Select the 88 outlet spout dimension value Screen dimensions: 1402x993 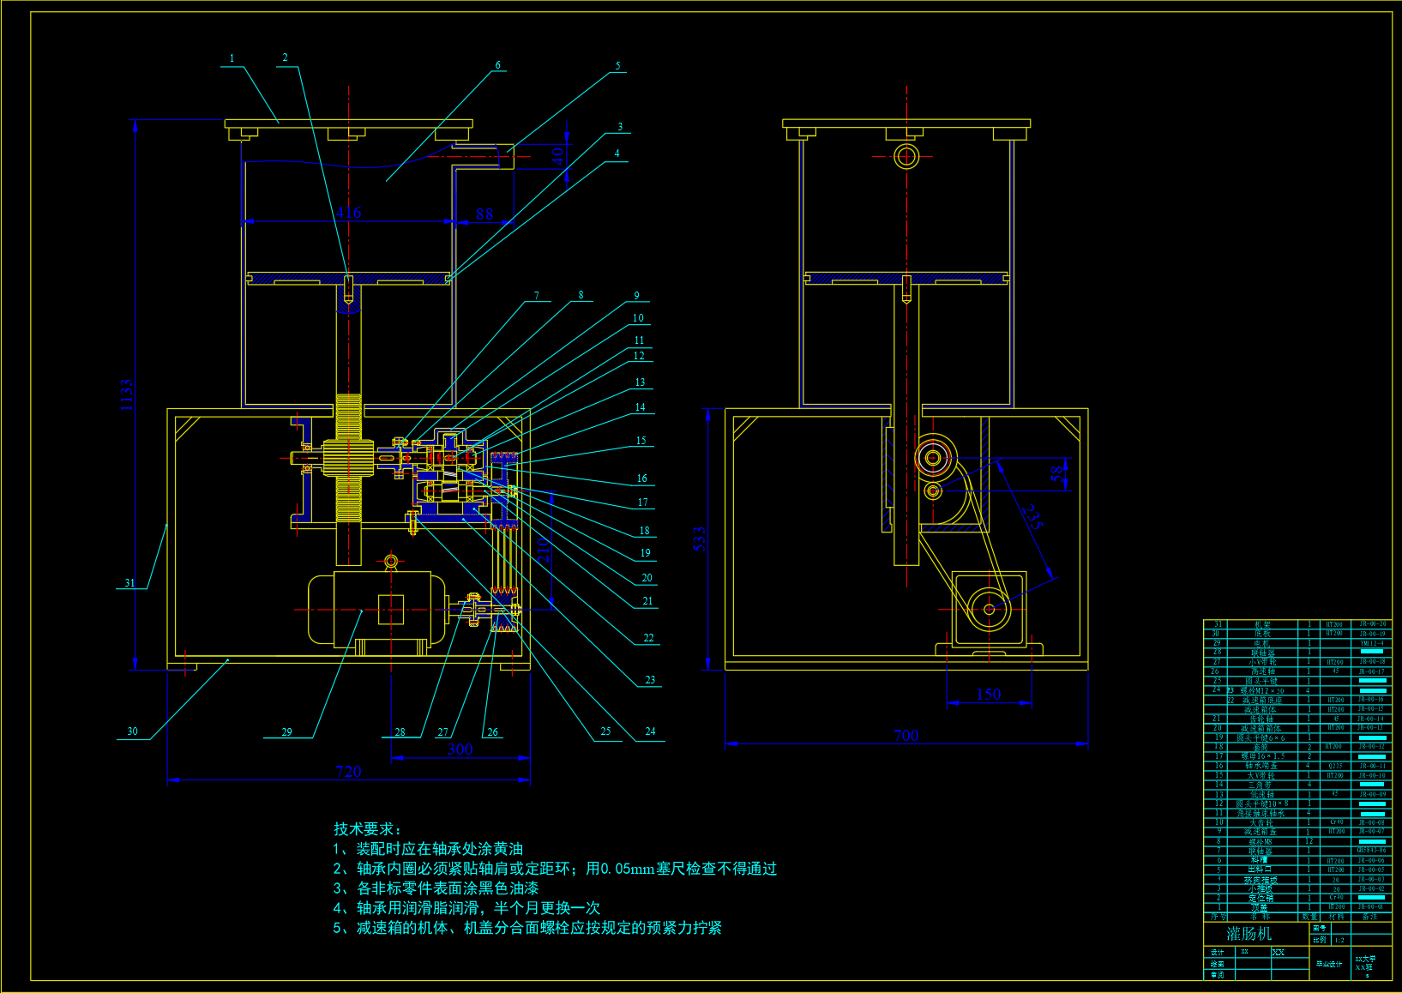click(x=484, y=214)
